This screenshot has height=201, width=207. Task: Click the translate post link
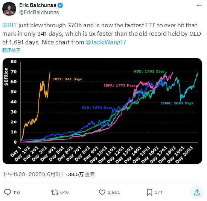[11, 50]
